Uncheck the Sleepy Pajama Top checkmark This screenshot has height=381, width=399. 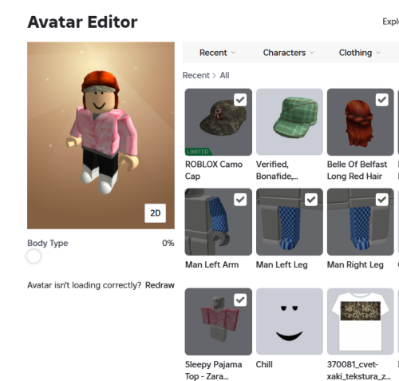click(x=240, y=300)
